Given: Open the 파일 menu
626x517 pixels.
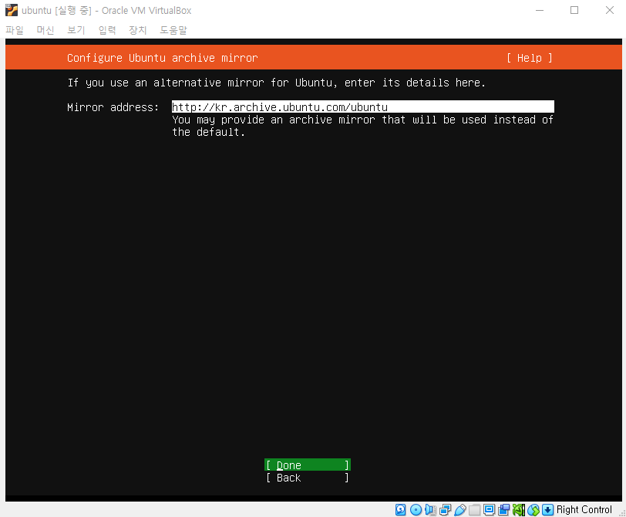Looking at the screenshot, I should point(15,30).
